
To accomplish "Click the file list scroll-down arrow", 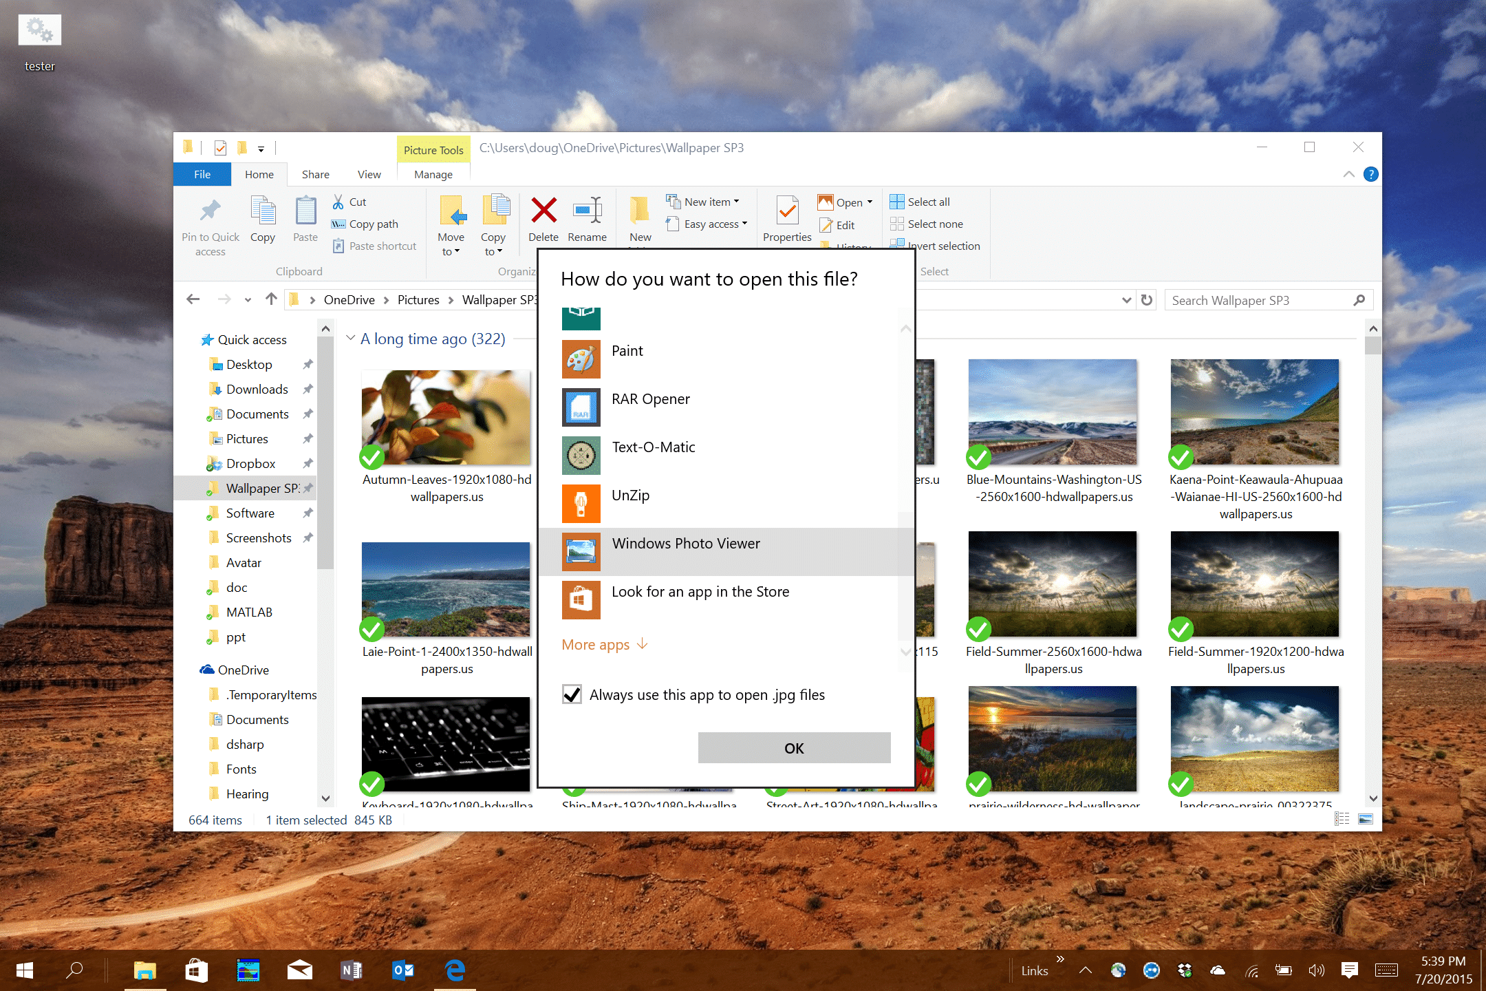I will (1373, 798).
